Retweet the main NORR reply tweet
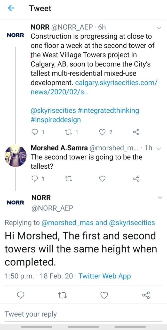The height and width of the screenshot is (330, 167). [x=62, y=295]
